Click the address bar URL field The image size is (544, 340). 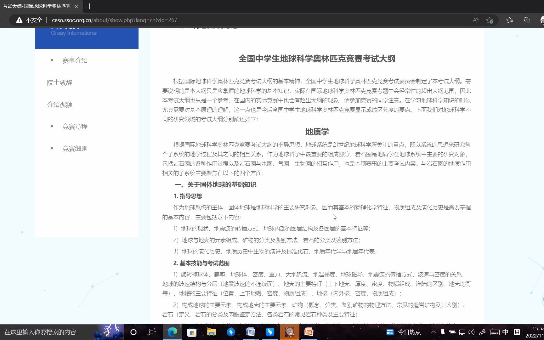[x=114, y=20]
